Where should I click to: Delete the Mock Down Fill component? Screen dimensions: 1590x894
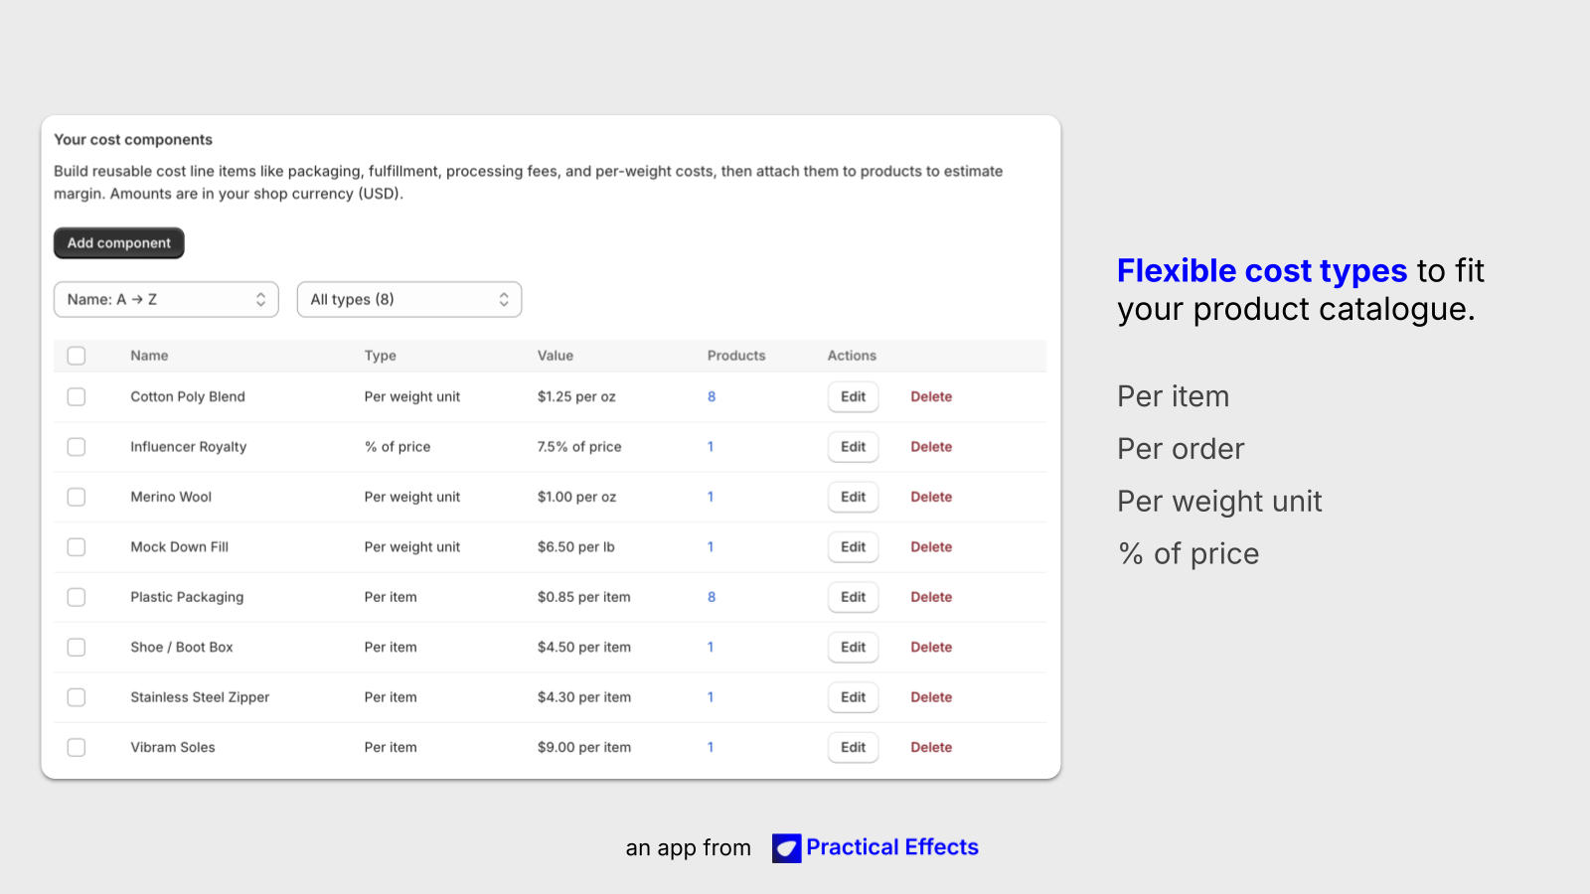click(x=931, y=547)
